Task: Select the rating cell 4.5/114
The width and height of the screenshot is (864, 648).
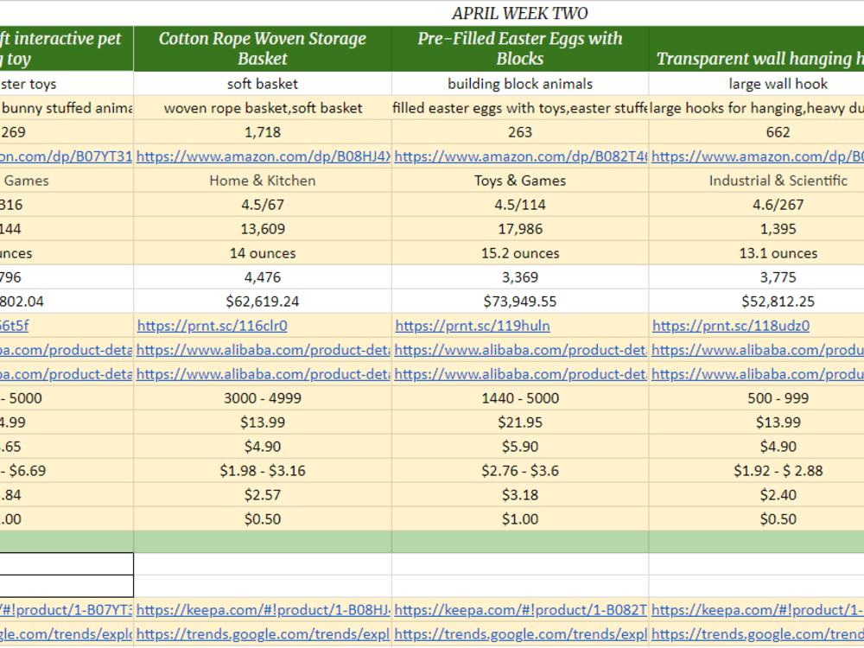Action: click(x=520, y=205)
